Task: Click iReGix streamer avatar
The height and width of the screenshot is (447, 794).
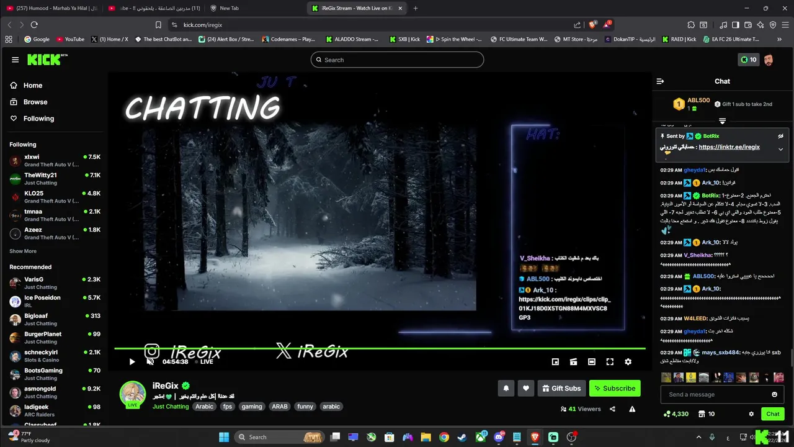Action: pyautogui.click(x=133, y=394)
